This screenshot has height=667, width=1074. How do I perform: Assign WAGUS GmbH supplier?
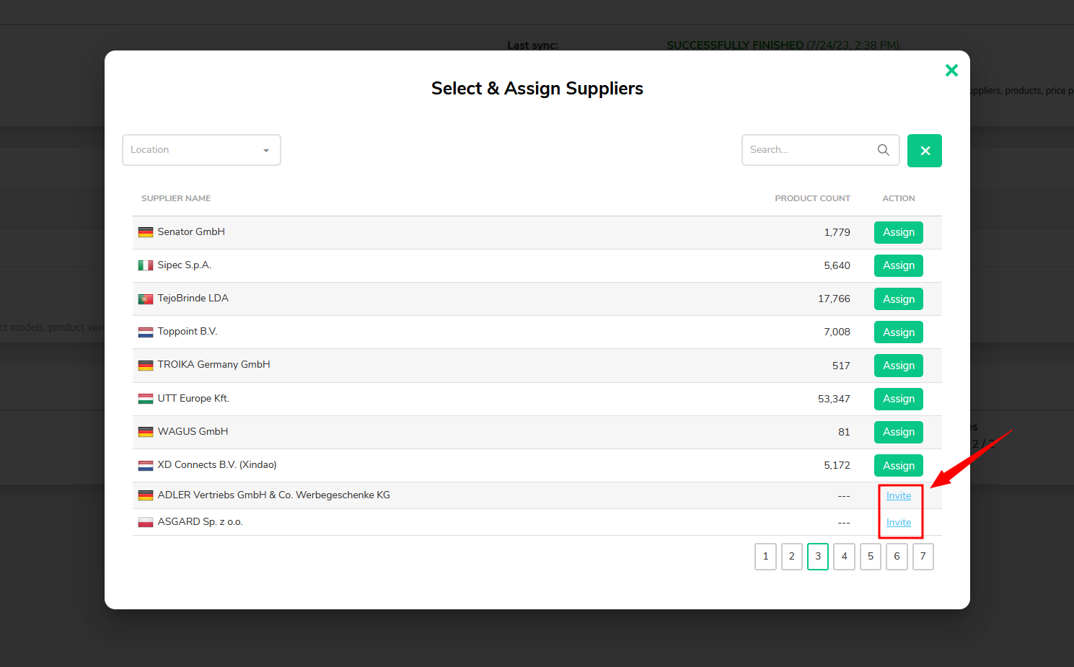coord(899,432)
